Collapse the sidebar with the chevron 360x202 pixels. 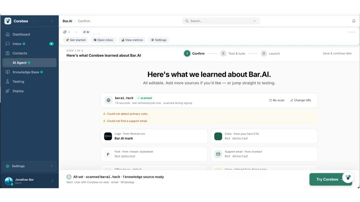pos(52,21)
